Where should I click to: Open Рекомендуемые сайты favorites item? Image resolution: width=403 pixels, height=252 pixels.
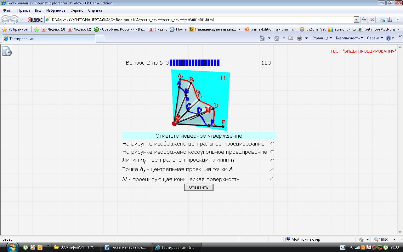tap(213, 29)
